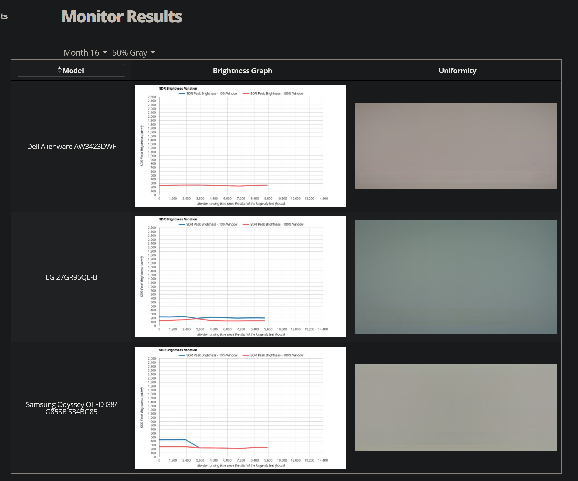
Task: Click the sort arrows beside Model
Action: [59, 70]
